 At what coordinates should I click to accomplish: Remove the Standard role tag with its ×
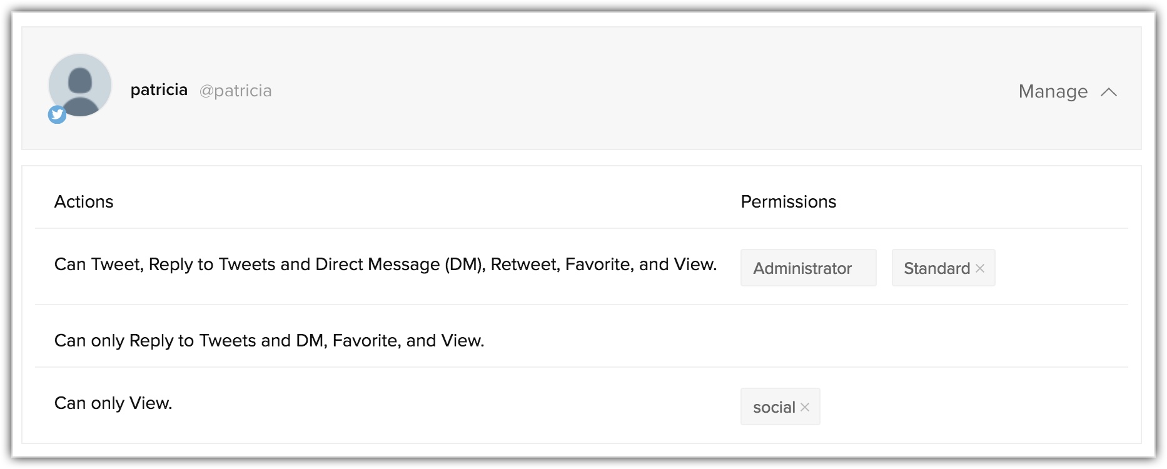pyautogui.click(x=980, y=268)
